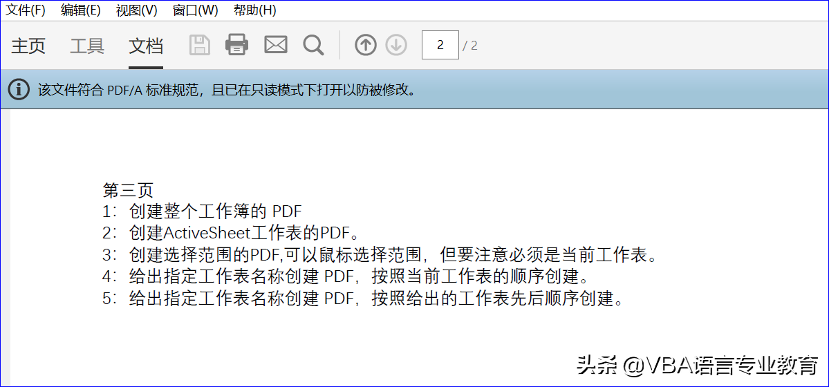Viewport: 829px width, 387px height.
Task: Click the save floppy disk icon
Action: click(x=201, y=45)
